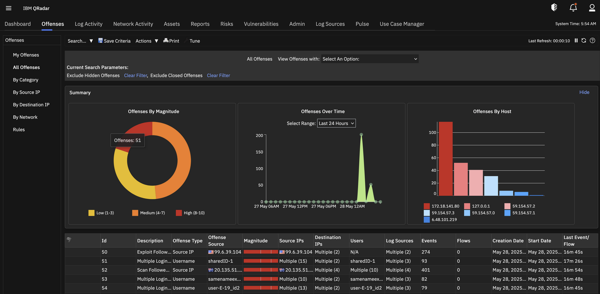Open the notifications bell
600x294 pixels.
[573, 7]
